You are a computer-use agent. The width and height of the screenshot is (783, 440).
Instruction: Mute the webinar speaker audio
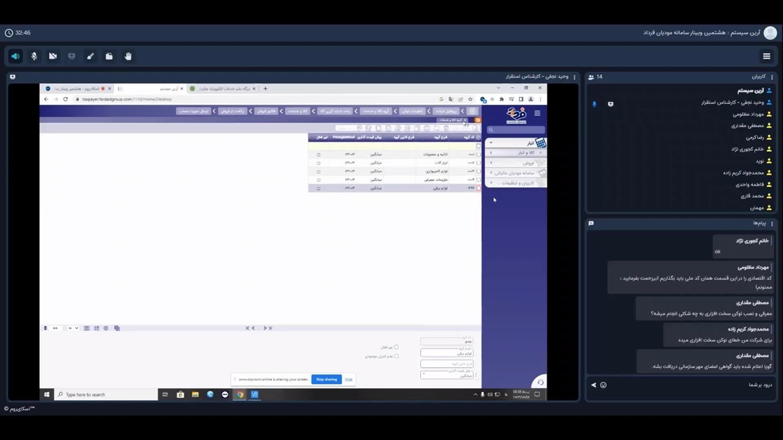15,56
